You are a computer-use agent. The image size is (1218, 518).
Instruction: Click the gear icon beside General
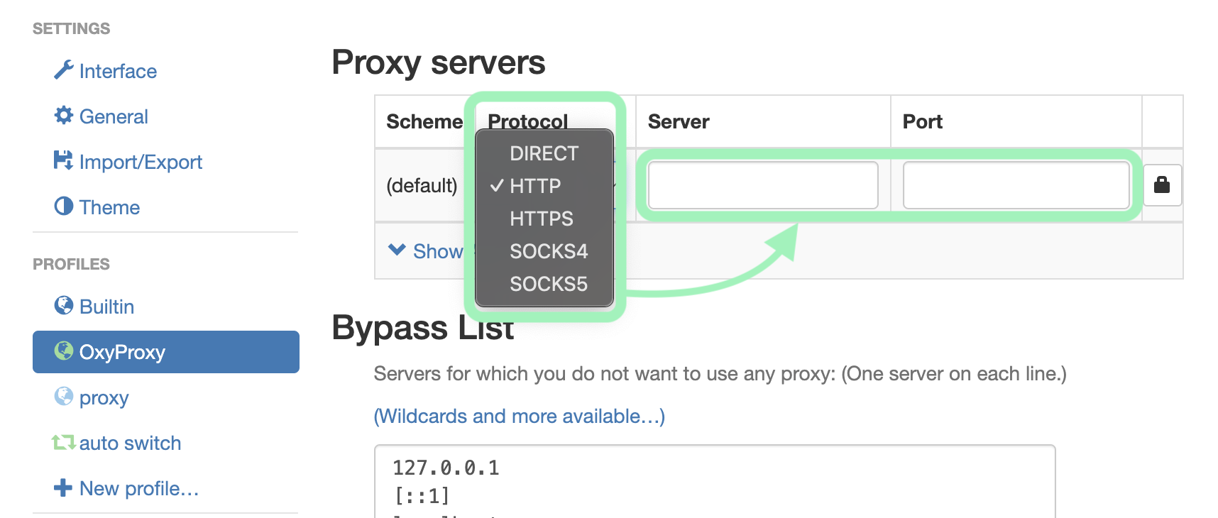tap(63, 116)
